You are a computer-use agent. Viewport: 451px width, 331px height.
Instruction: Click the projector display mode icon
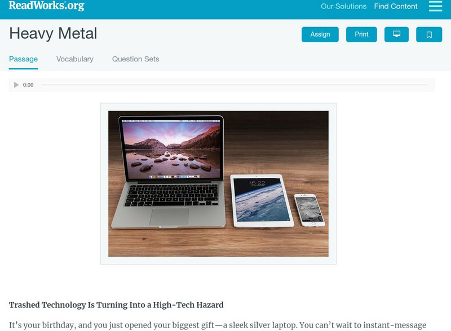pyautogui.click(x=396, y=34)
